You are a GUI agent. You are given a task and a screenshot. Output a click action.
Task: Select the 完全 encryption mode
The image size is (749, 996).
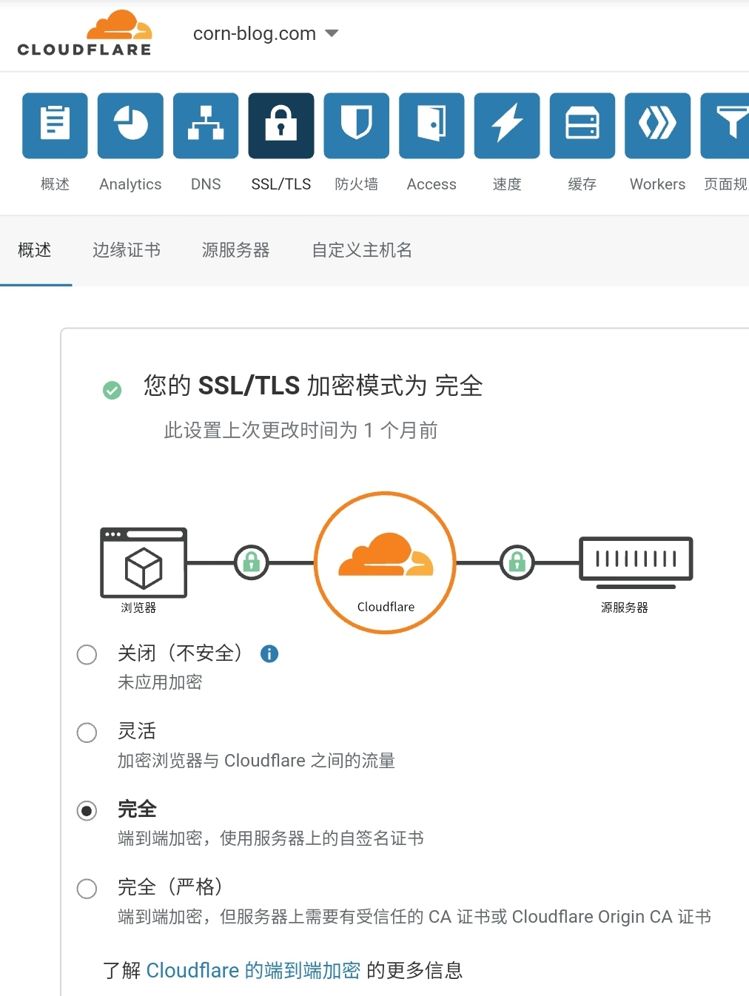pos(87,811)
